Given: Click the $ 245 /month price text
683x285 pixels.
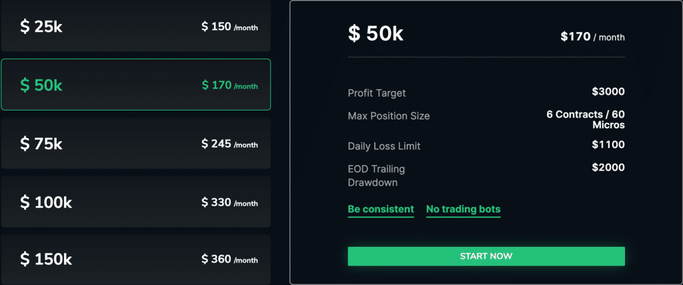Looking at the screenshot, I should click(229, 144).
